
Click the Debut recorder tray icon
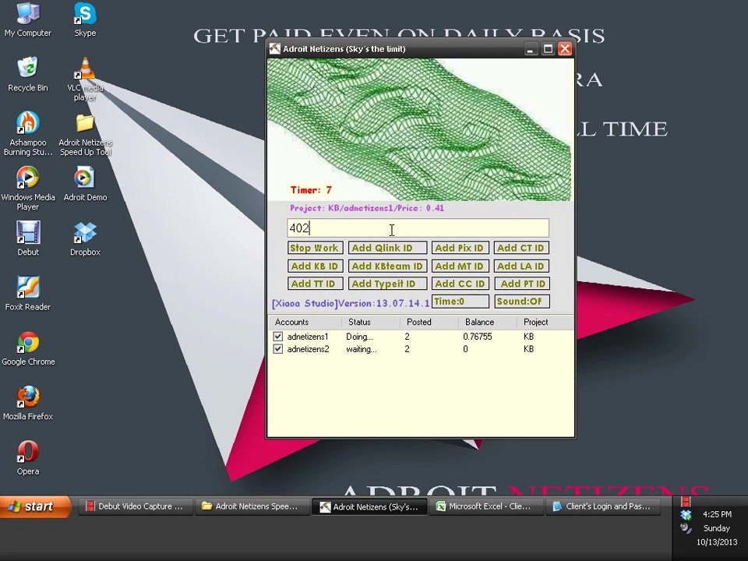[686, 501]
